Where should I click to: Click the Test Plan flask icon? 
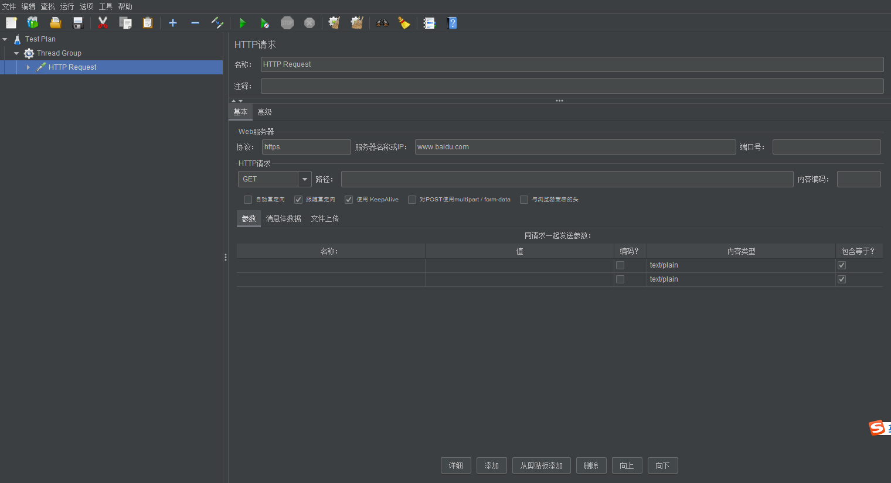17,39
